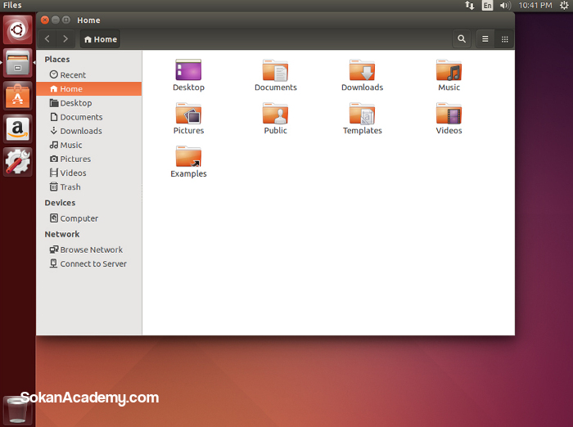
Task: Select Pictures in the sidebar
Action: [x=88, y=159]
